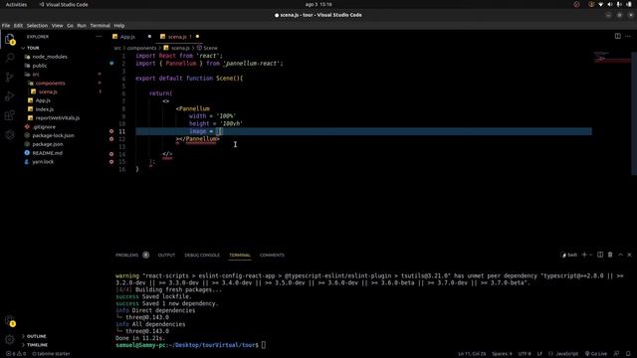Click the Go Live button in status bar
637x358 pixels.
pyautogui.click(x=596, y=354)
